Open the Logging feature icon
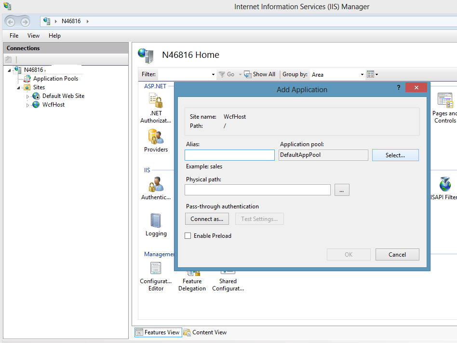 point(156,221)
